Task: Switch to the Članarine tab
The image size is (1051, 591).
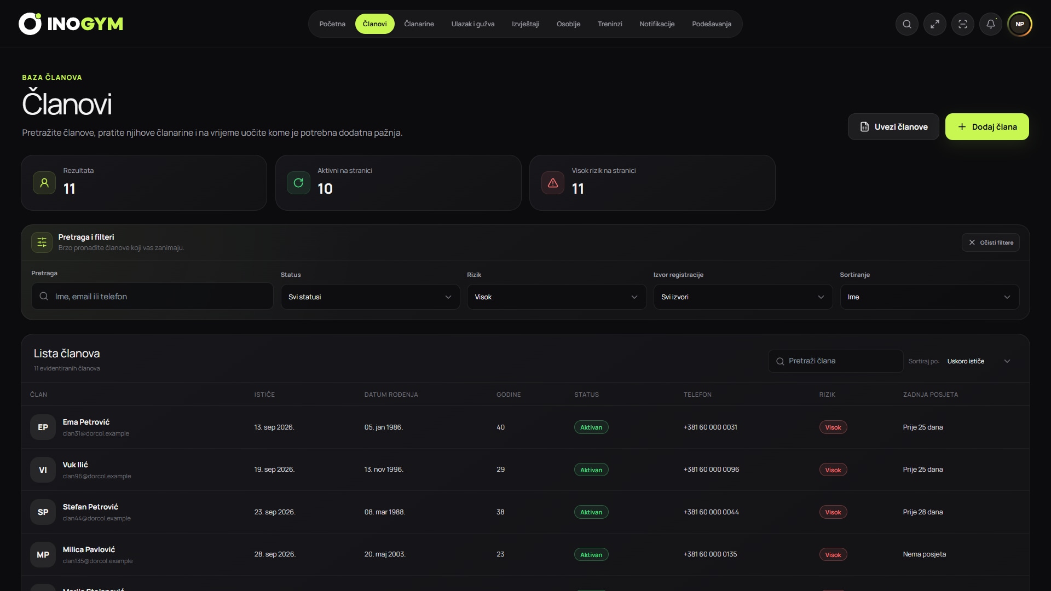Action: (x=419, y=24)
